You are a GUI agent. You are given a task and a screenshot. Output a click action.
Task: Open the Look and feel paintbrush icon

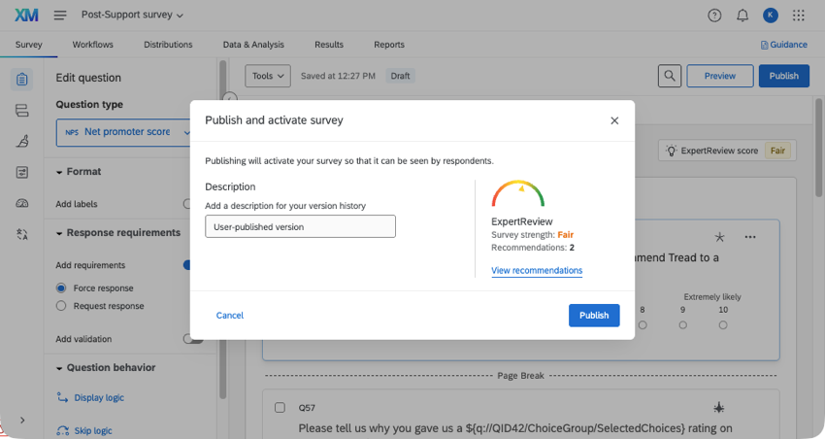21,141
